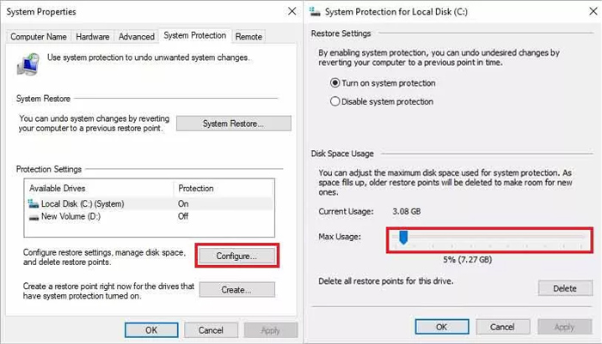
Task: Choose Disable system protection option
Action: 336,101
